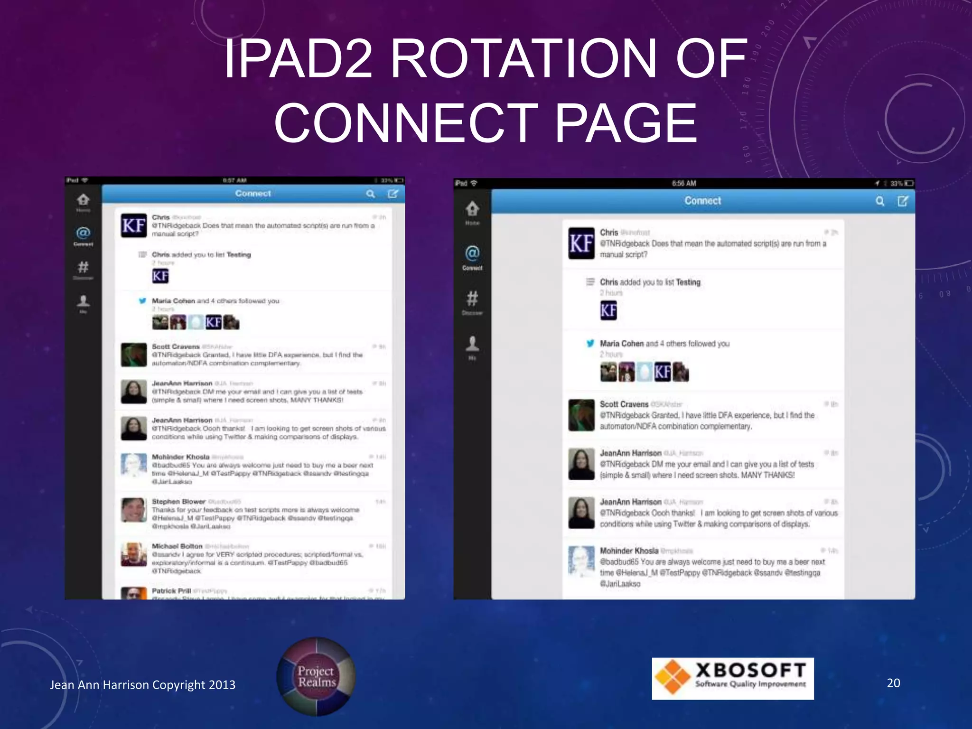
Task: Tap Wi-Fi indicator in portrait status bar
Action: [x=84, y=180]
